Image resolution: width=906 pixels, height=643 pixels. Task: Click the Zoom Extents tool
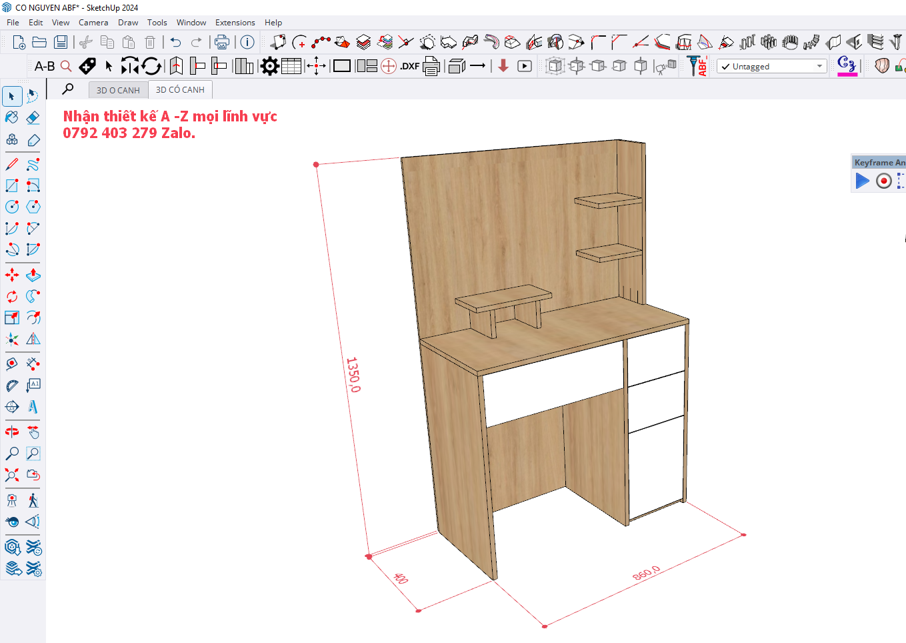coord(12,475)
